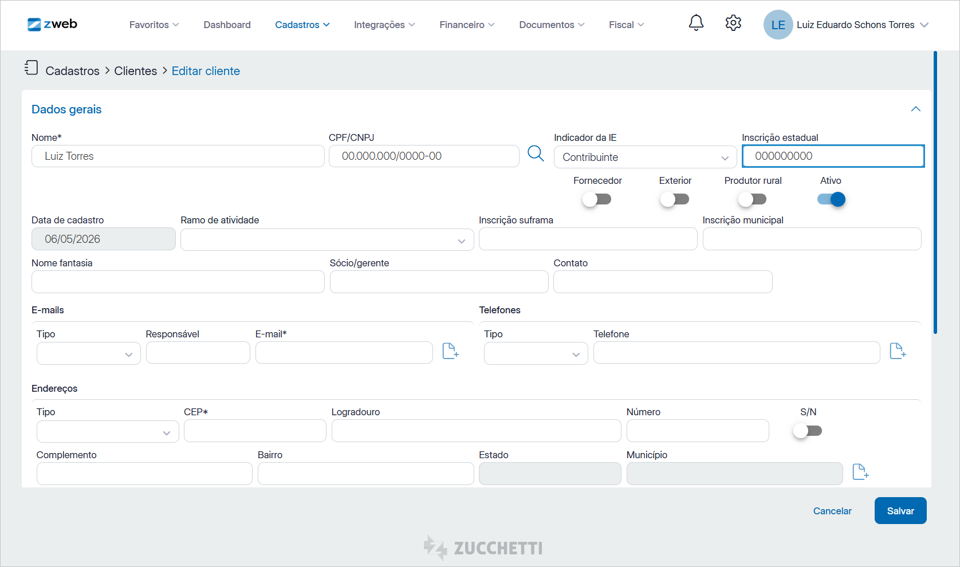Open the Financeiro menu
This screenshot has height=567, width=960.
[x=467, y=25]
